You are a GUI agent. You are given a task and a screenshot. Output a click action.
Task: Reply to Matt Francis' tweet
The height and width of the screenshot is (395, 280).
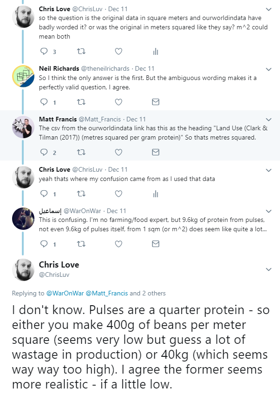click(x=44, y=152)
